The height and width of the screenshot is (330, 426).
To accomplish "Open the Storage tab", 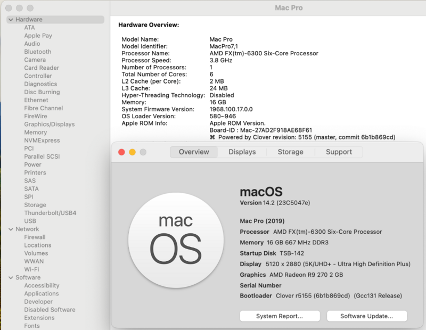I will [290, 152].
